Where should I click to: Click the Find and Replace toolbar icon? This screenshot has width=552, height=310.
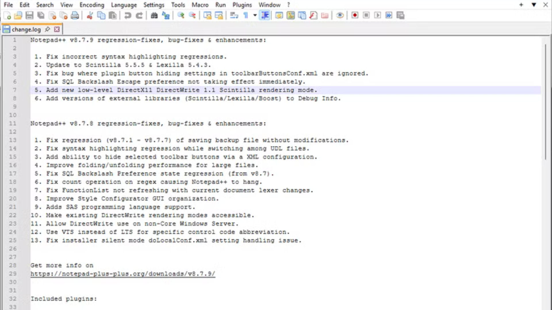(x=166, y=15)
